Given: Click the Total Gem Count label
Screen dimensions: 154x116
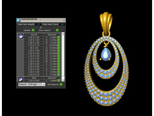Looking at the screenshot, I should [50, 24].
